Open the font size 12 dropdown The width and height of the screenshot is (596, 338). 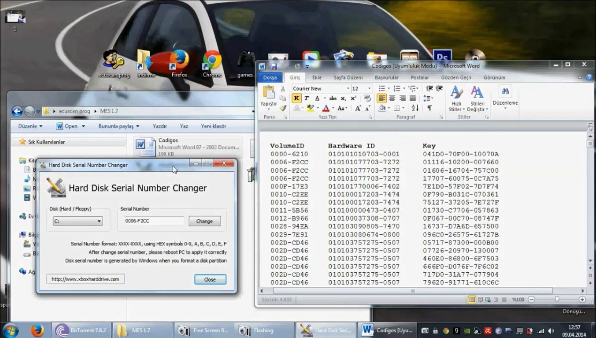pos(369,88)
